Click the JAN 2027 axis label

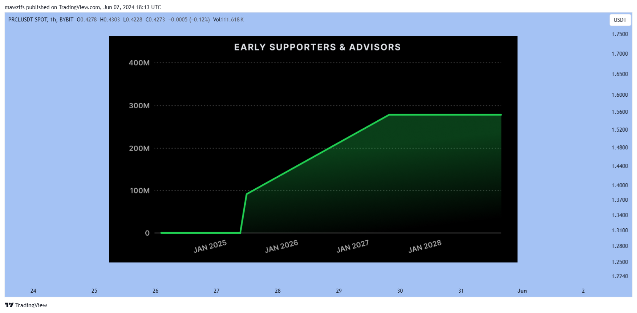click(353, 246)
